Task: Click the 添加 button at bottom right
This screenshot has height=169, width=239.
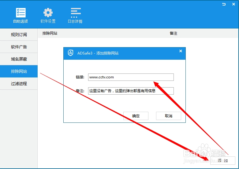Action: (x=223, y=161)
